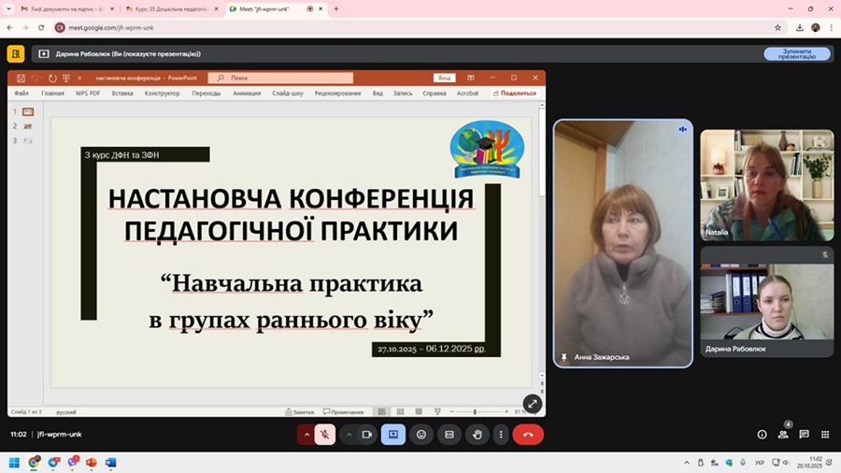Open the emoji reactions button

(x=421, y=435)
